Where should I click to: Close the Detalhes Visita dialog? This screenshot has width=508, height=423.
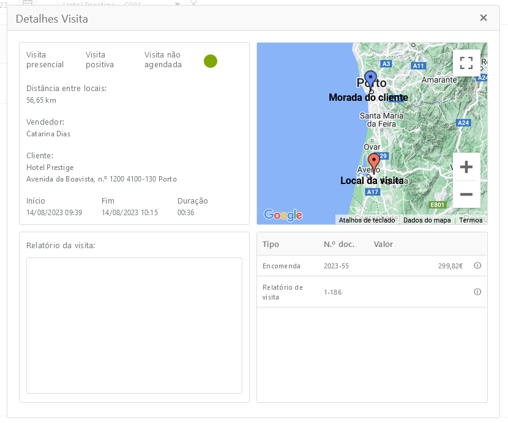click(484, 18)
